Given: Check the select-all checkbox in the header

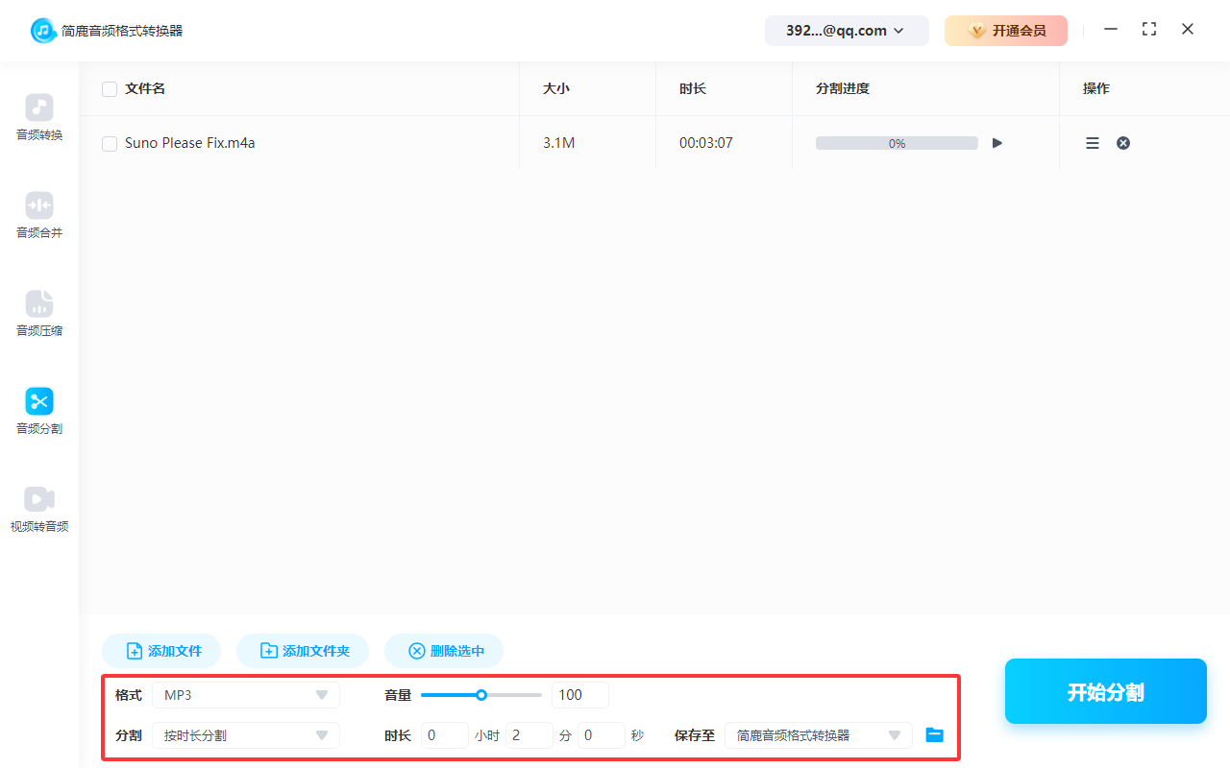Looking at the screenshot, I should [110, 88].
